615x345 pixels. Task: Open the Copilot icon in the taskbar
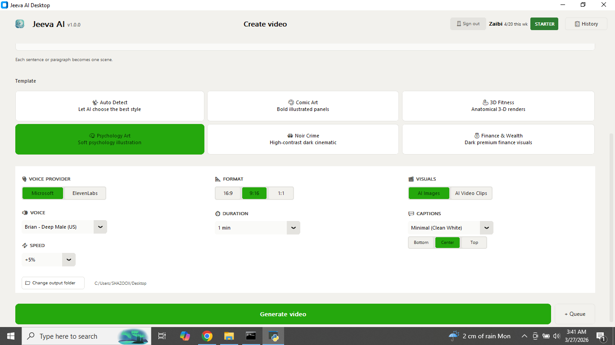coord(185,336)
